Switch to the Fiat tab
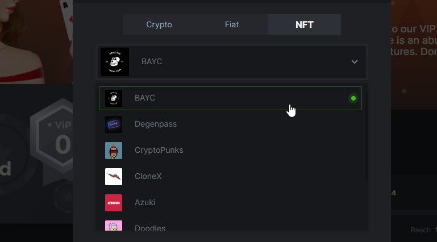The image size is (437, 242). point(232,25)
